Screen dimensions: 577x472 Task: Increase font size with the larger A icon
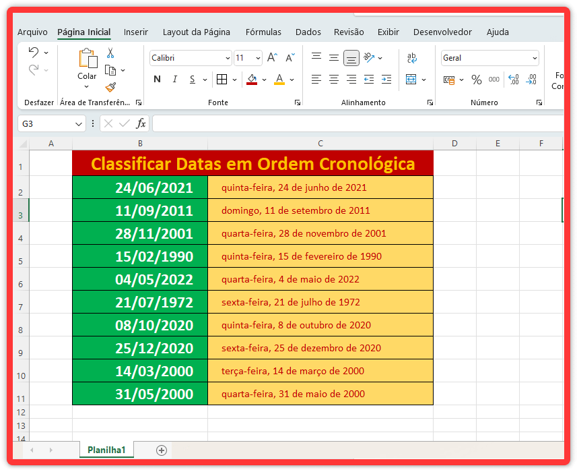(271, 57)
